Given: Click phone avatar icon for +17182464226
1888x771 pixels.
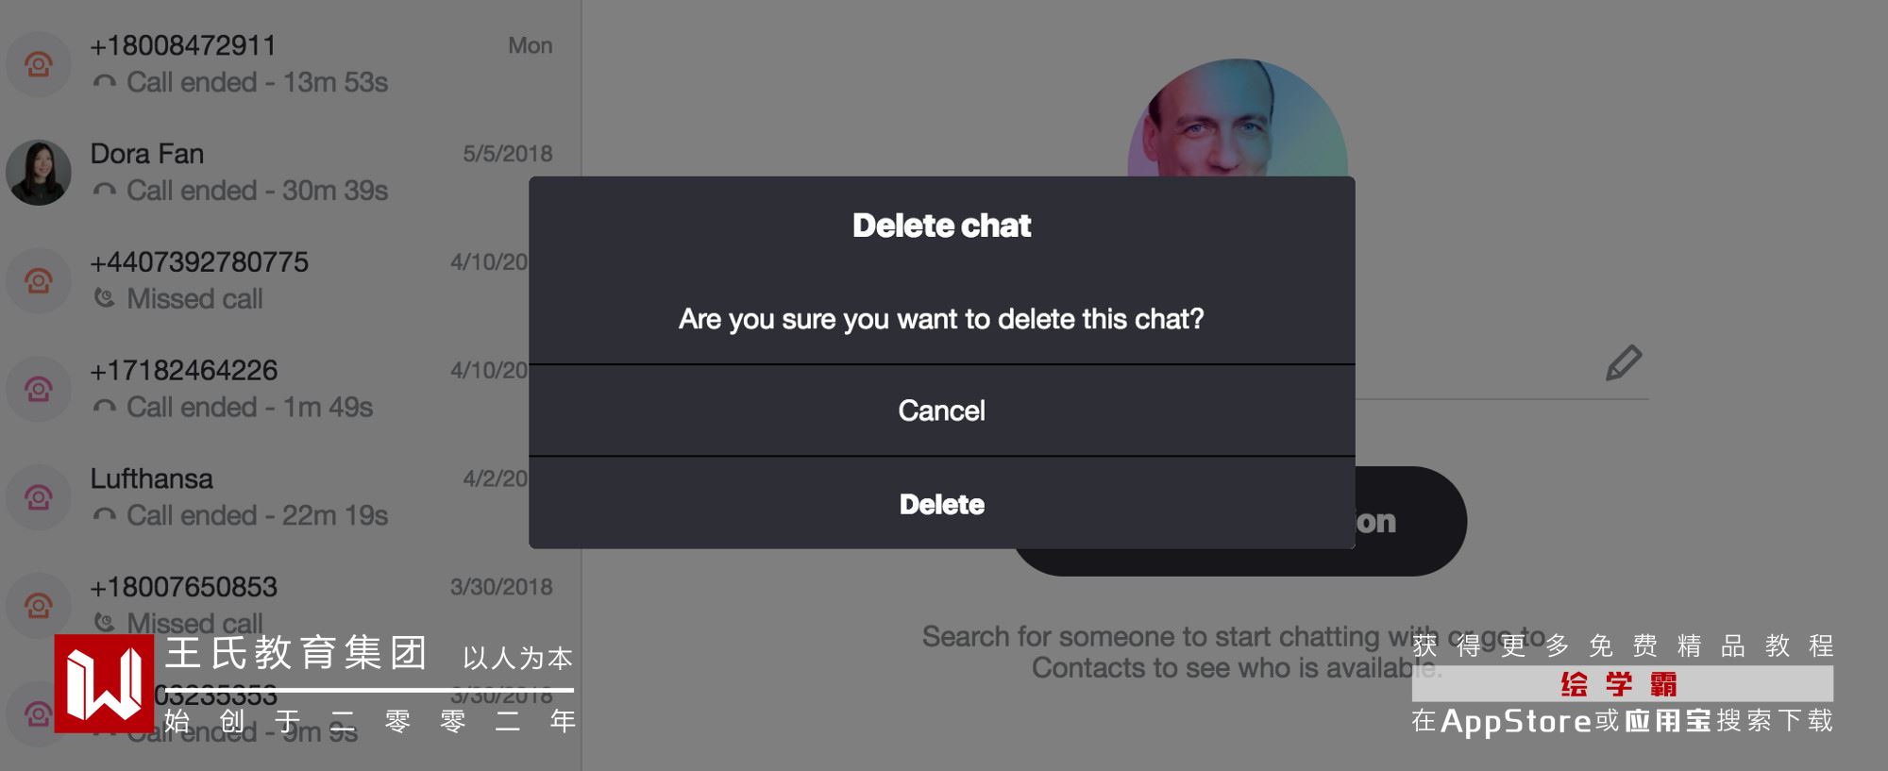Looking at the screenshot, I should [x=39, y=390].
